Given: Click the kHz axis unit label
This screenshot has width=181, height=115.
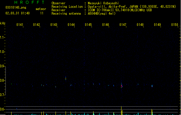Looking at the screenshot, I should (3, 23).
